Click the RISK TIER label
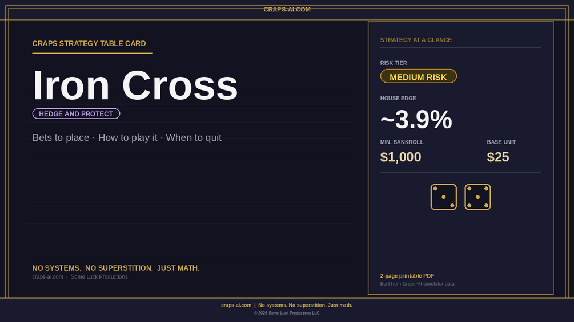 click(x=394, y=63)
